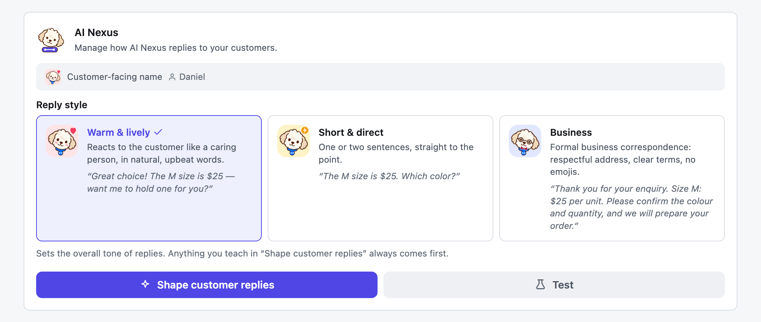The width and height of the screenshot is (761, 322).
Task: Click the sparkle icon on Shape customer replies
Action: (145, 284)
